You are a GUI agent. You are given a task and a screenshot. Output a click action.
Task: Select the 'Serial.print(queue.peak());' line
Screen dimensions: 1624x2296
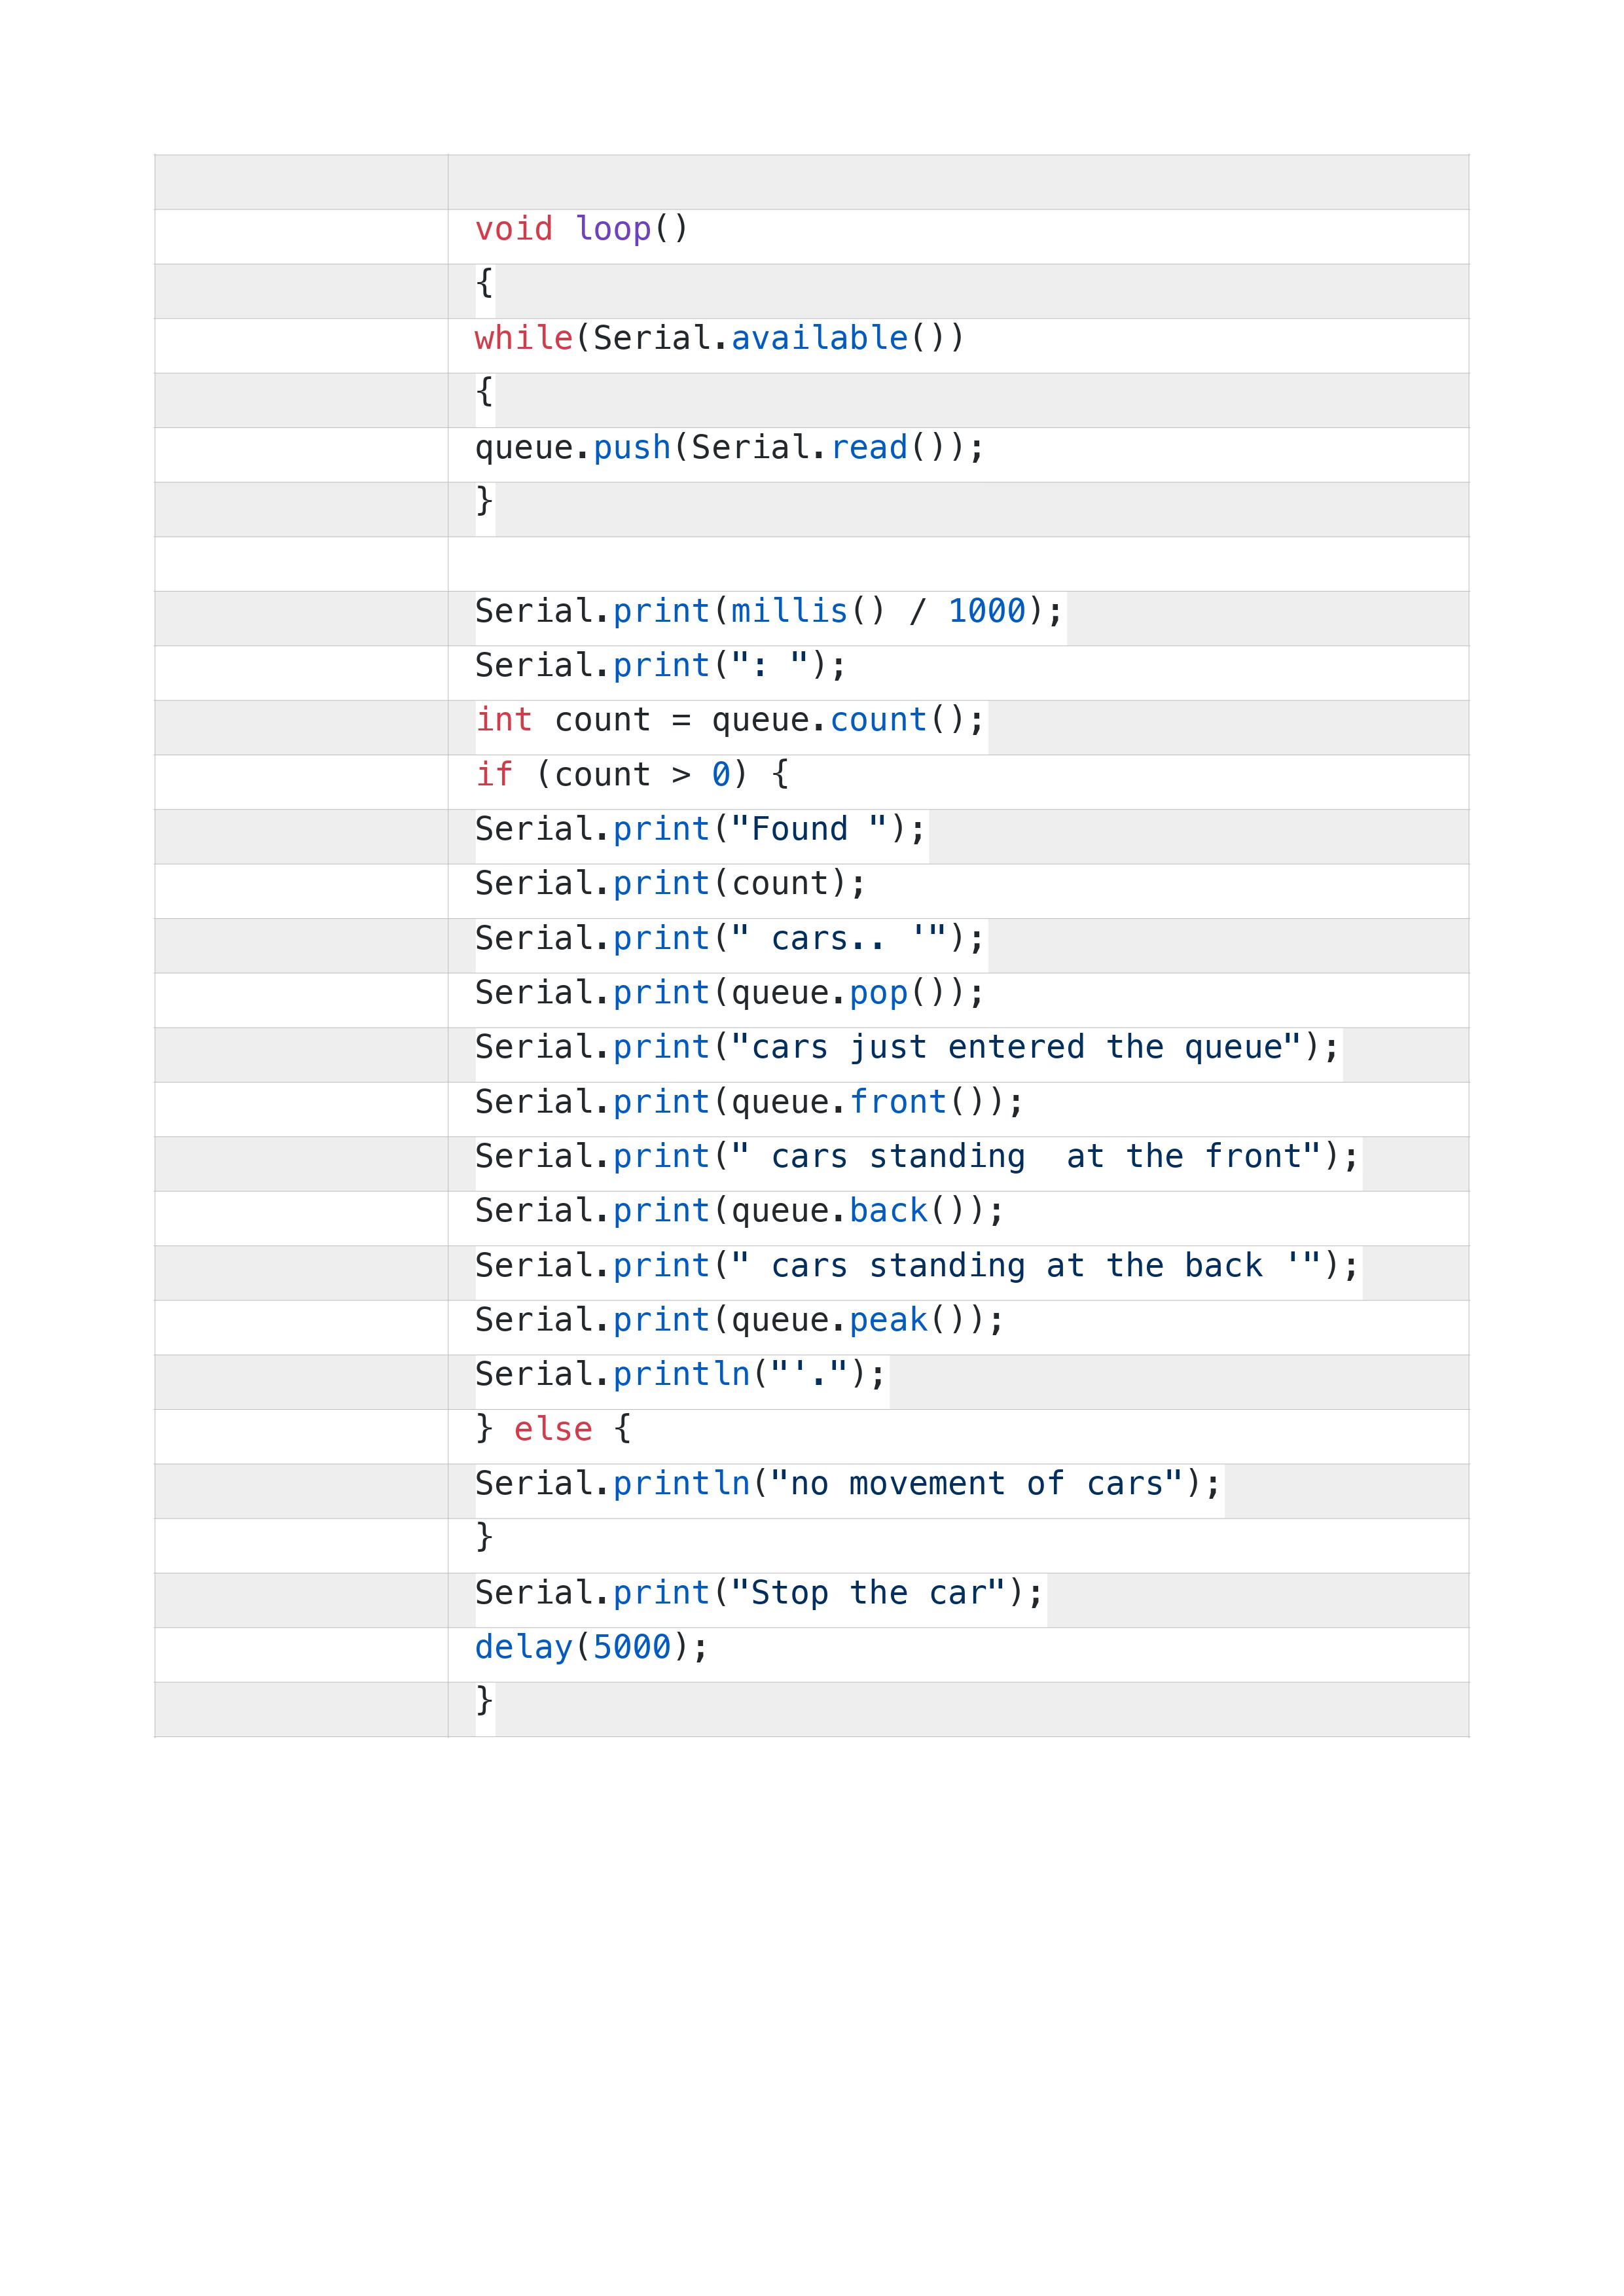pos(739,1320)
